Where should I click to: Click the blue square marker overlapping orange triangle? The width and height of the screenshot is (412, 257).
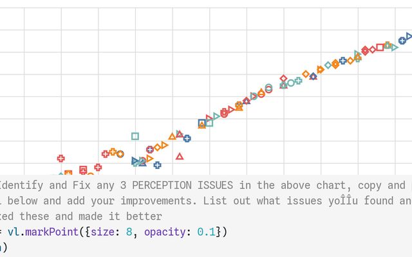point(202,123)
